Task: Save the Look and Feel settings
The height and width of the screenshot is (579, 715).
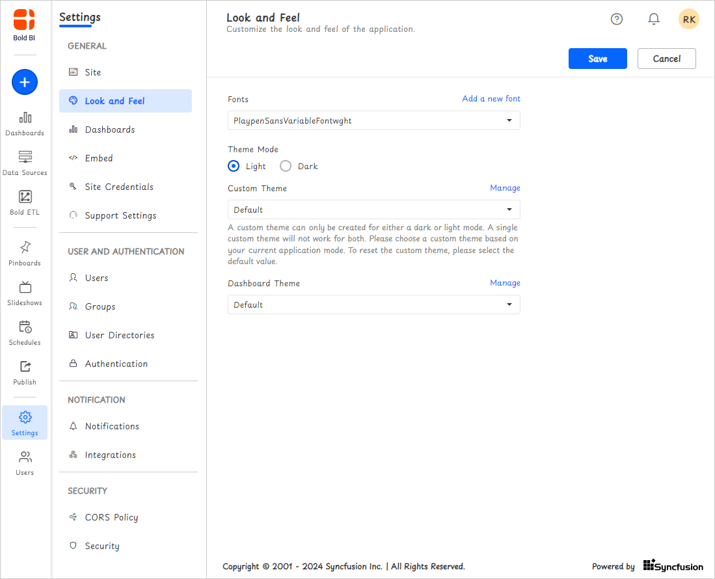Action: click(x=597, y=58)
